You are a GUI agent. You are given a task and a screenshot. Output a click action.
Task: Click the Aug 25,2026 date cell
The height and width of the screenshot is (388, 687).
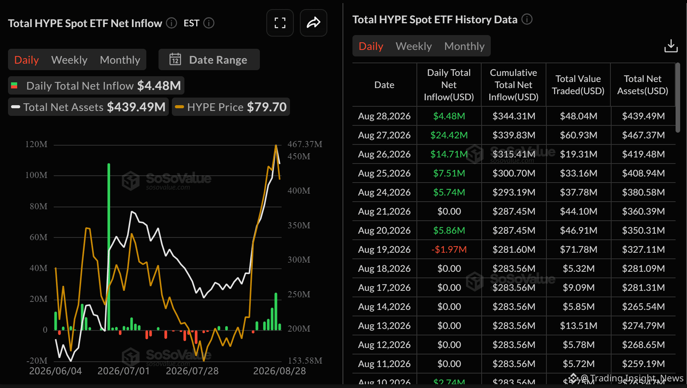pos(384,173)
